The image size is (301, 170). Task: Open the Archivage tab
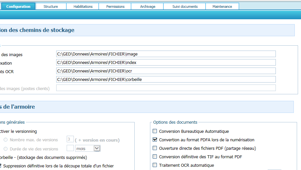pos(147,7)
